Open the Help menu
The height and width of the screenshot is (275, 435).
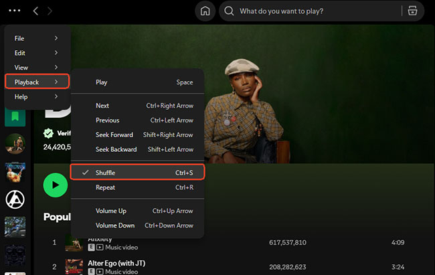[37, 96]
